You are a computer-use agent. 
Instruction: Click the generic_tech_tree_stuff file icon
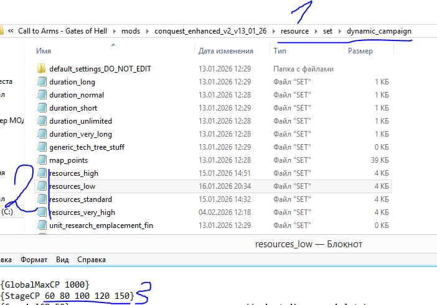42,147
